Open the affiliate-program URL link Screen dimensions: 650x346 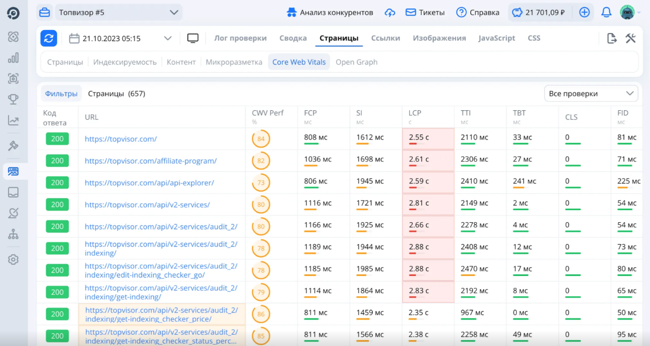coord(151,161)
